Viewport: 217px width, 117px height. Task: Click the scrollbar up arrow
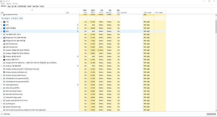(x=216, y=15)
